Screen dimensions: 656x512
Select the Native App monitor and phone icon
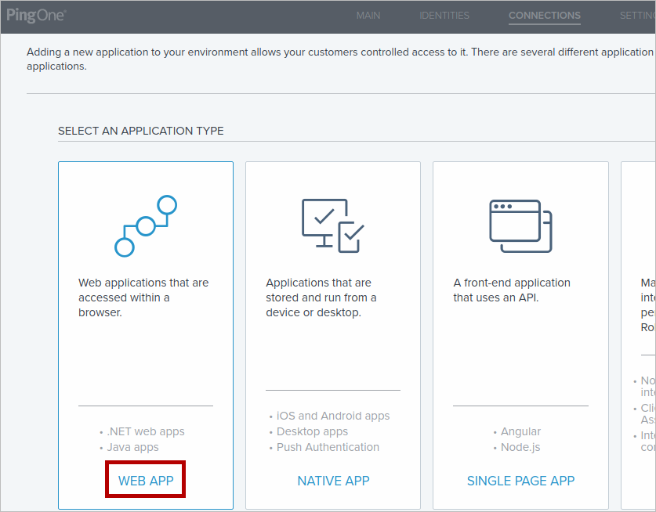click(333, 225)
